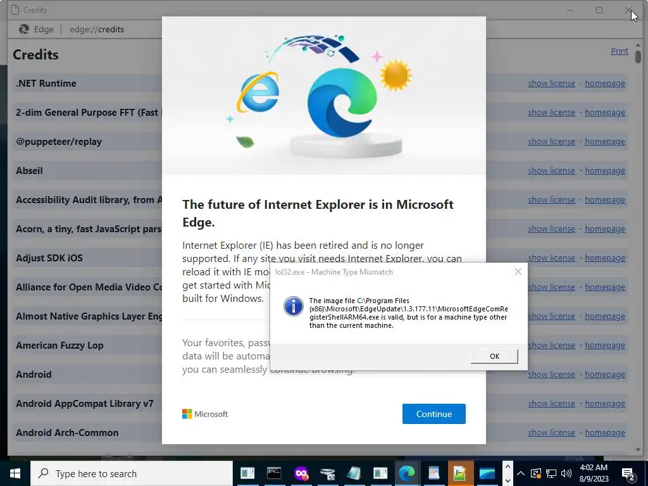Open homepage link for .NET Runtime
The height and width of the screenshot is (486, 648).
[604, 83]
